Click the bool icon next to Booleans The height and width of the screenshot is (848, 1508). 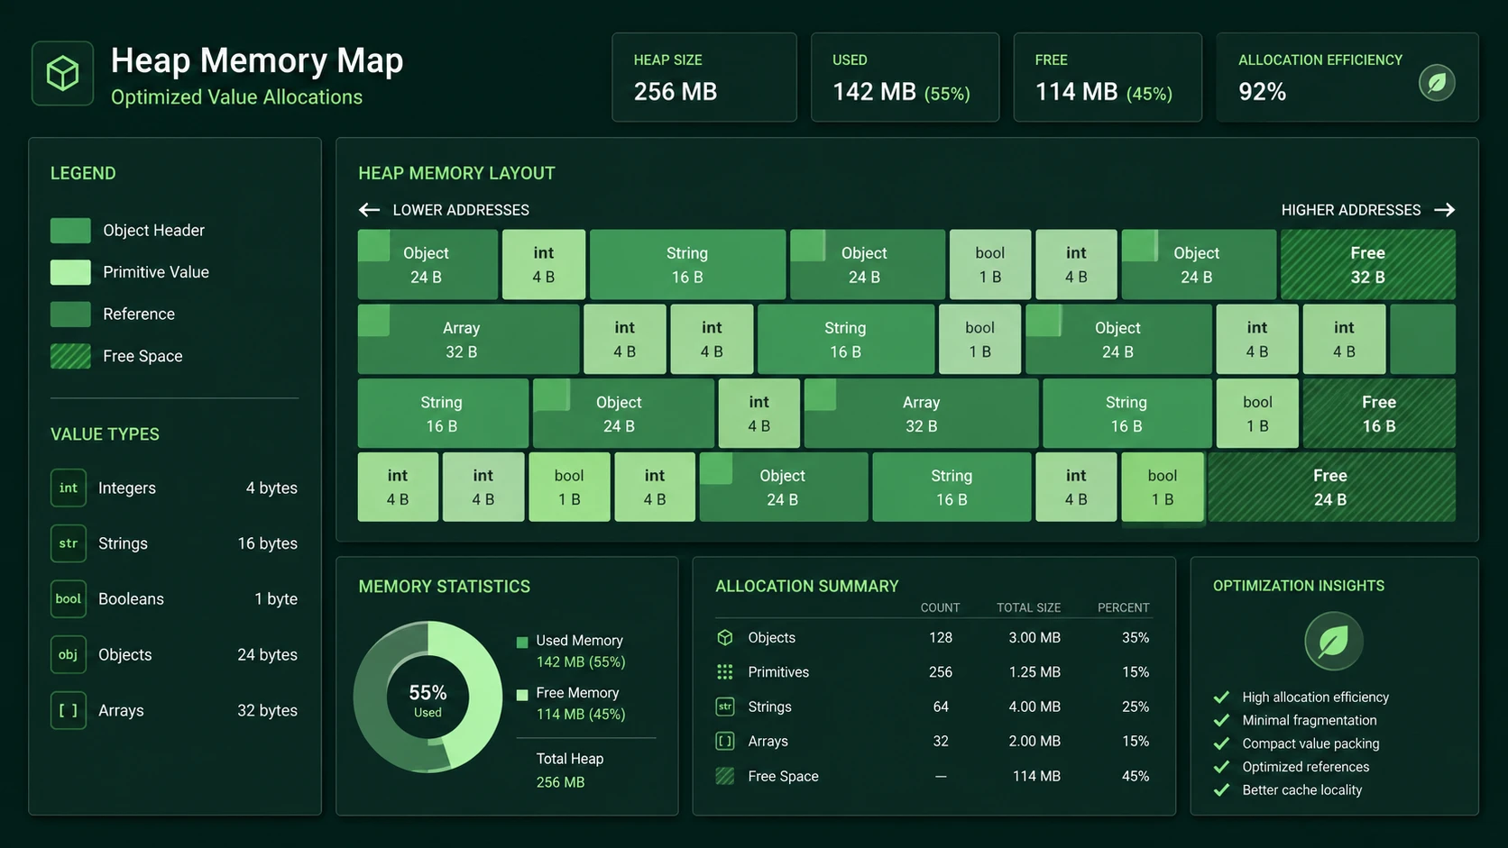coord(69,599)
